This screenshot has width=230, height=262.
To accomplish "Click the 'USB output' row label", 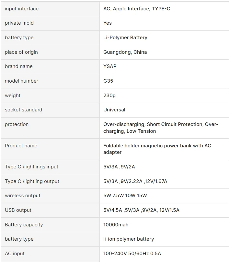I will click(18, 210).
